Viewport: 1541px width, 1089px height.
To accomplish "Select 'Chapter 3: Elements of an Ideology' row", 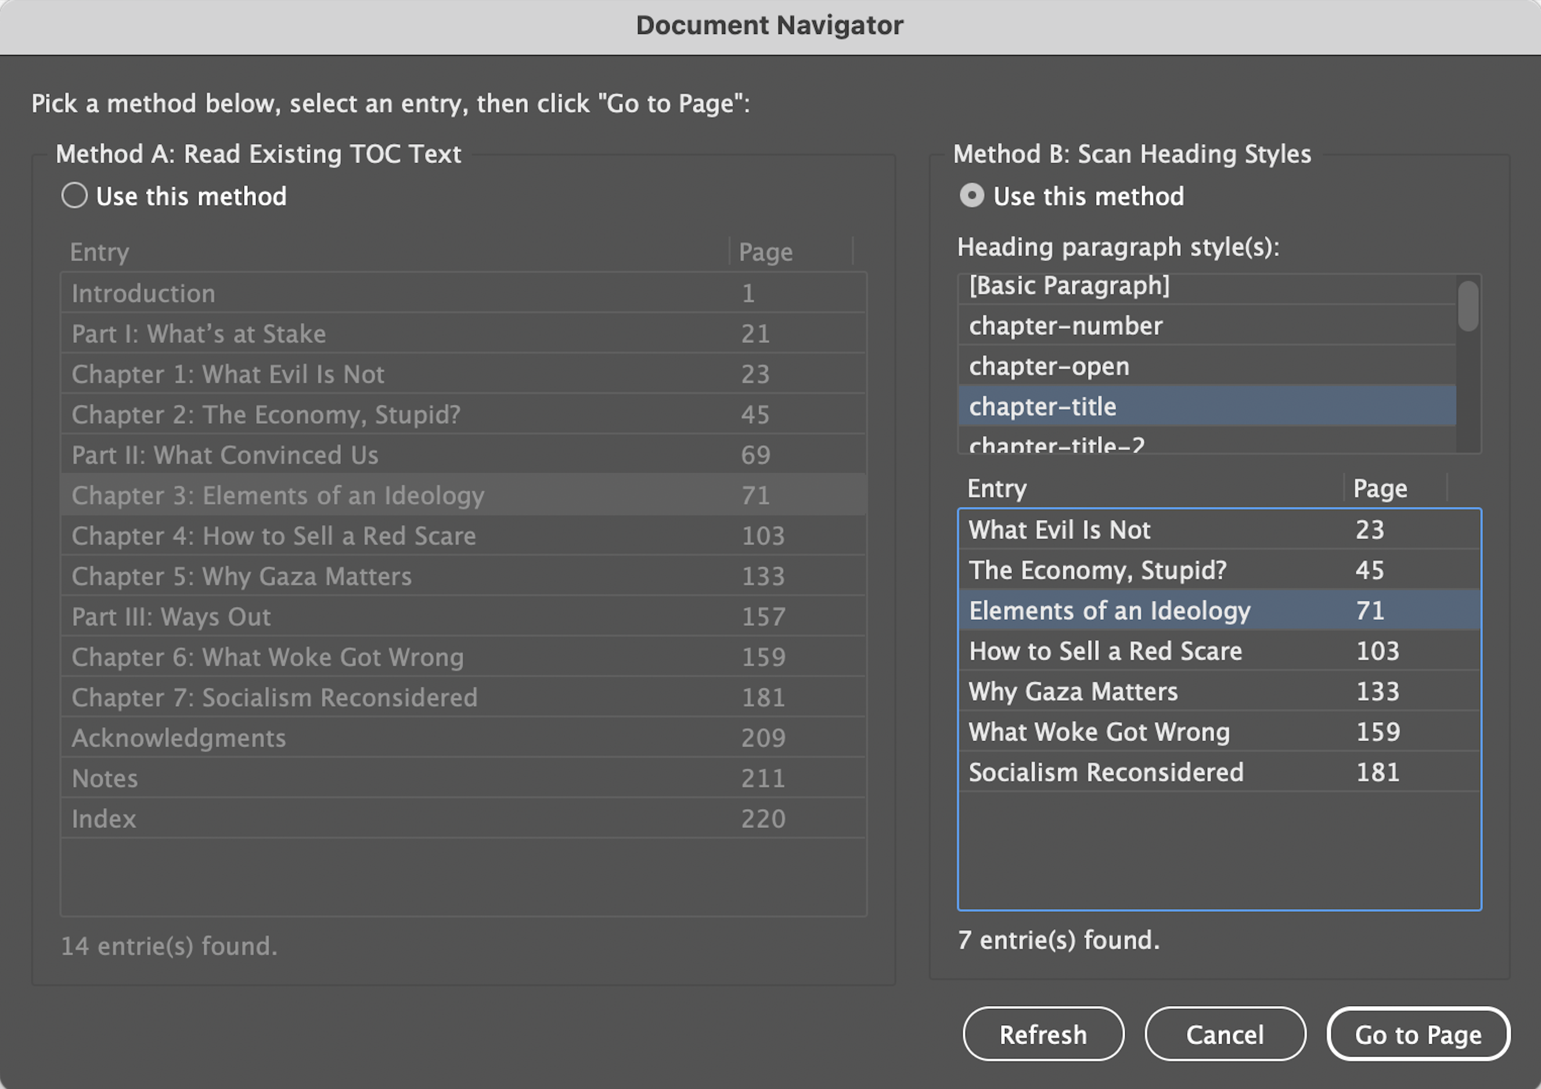I will (463, 495).
